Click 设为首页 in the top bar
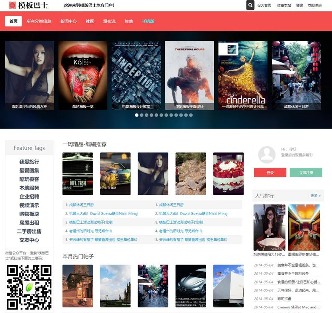Screen dimensions: 332x313 click(x=264, y=5)
